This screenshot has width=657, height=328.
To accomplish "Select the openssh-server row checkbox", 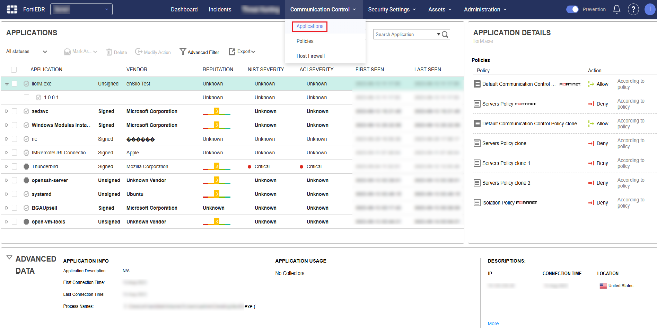I will tap(15, 180).
